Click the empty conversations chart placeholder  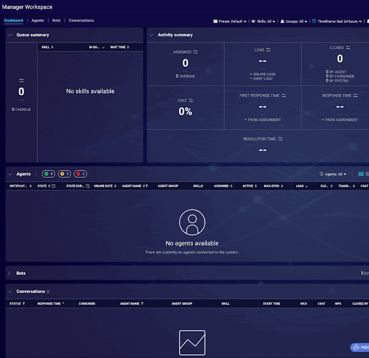[x=192, y=343]
